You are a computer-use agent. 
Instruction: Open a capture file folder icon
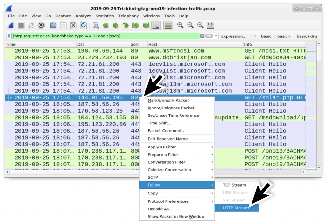pyautogui.click(x=53, y=25)
